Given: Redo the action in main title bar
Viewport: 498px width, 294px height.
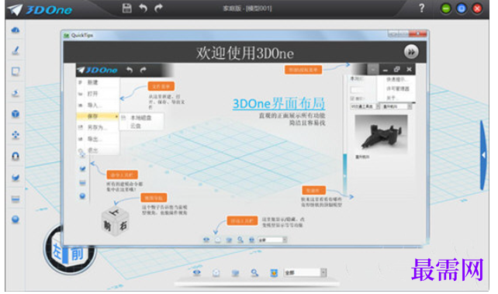Looking at the screenshot, I should point(158,8).
